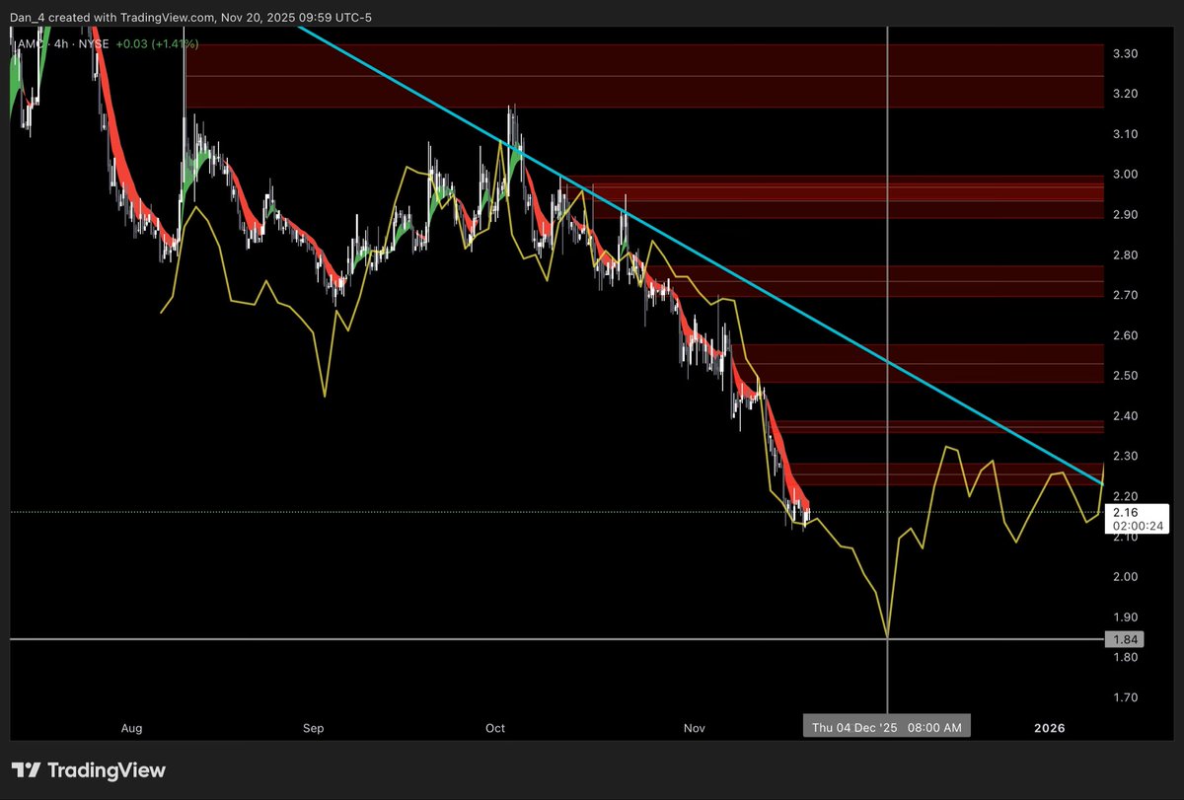Click the 2.80 price axis label

[1125, 255]
